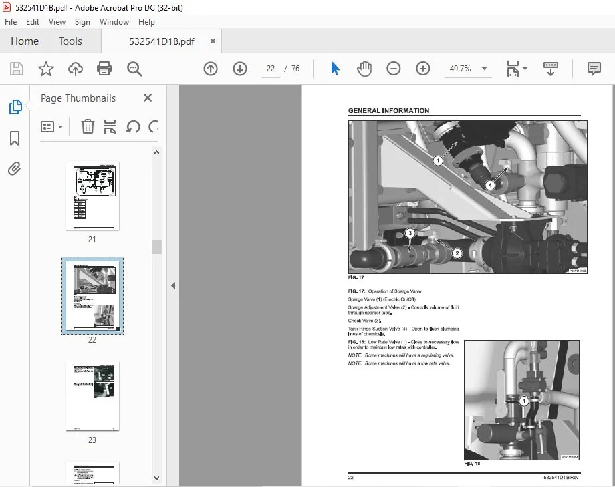
Task: Click the total page count '76'
Action: 295,69
